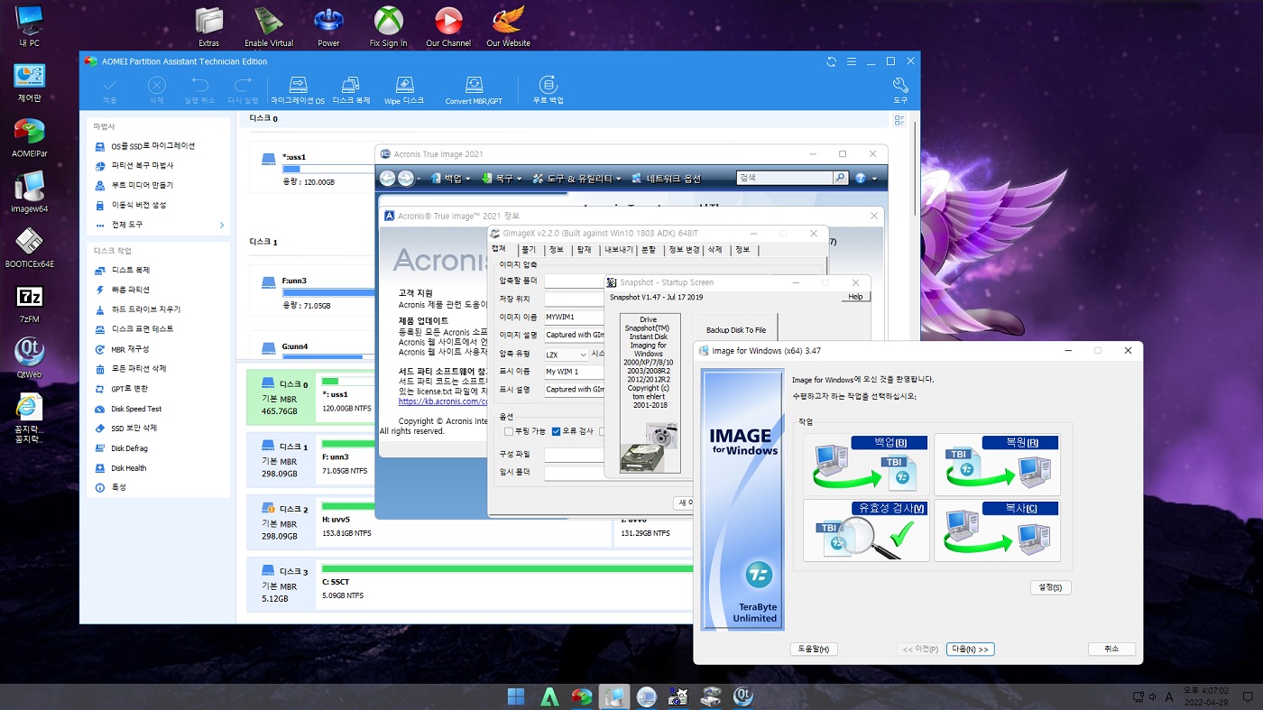
Task: Expand the 복구 menu in Acronis toolbar
Action: click(502, 179)
